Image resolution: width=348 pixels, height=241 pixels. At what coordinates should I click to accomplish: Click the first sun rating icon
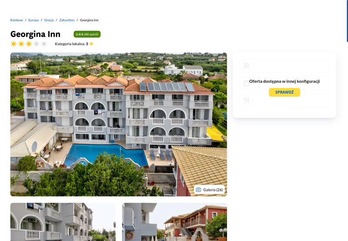pos(13,44)
